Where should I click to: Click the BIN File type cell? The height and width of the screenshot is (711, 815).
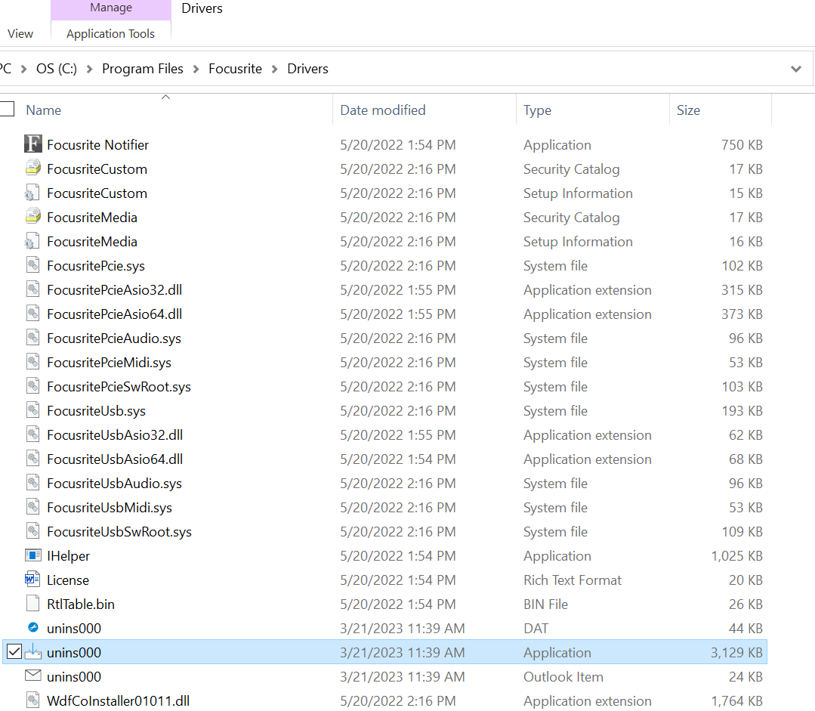545,604
